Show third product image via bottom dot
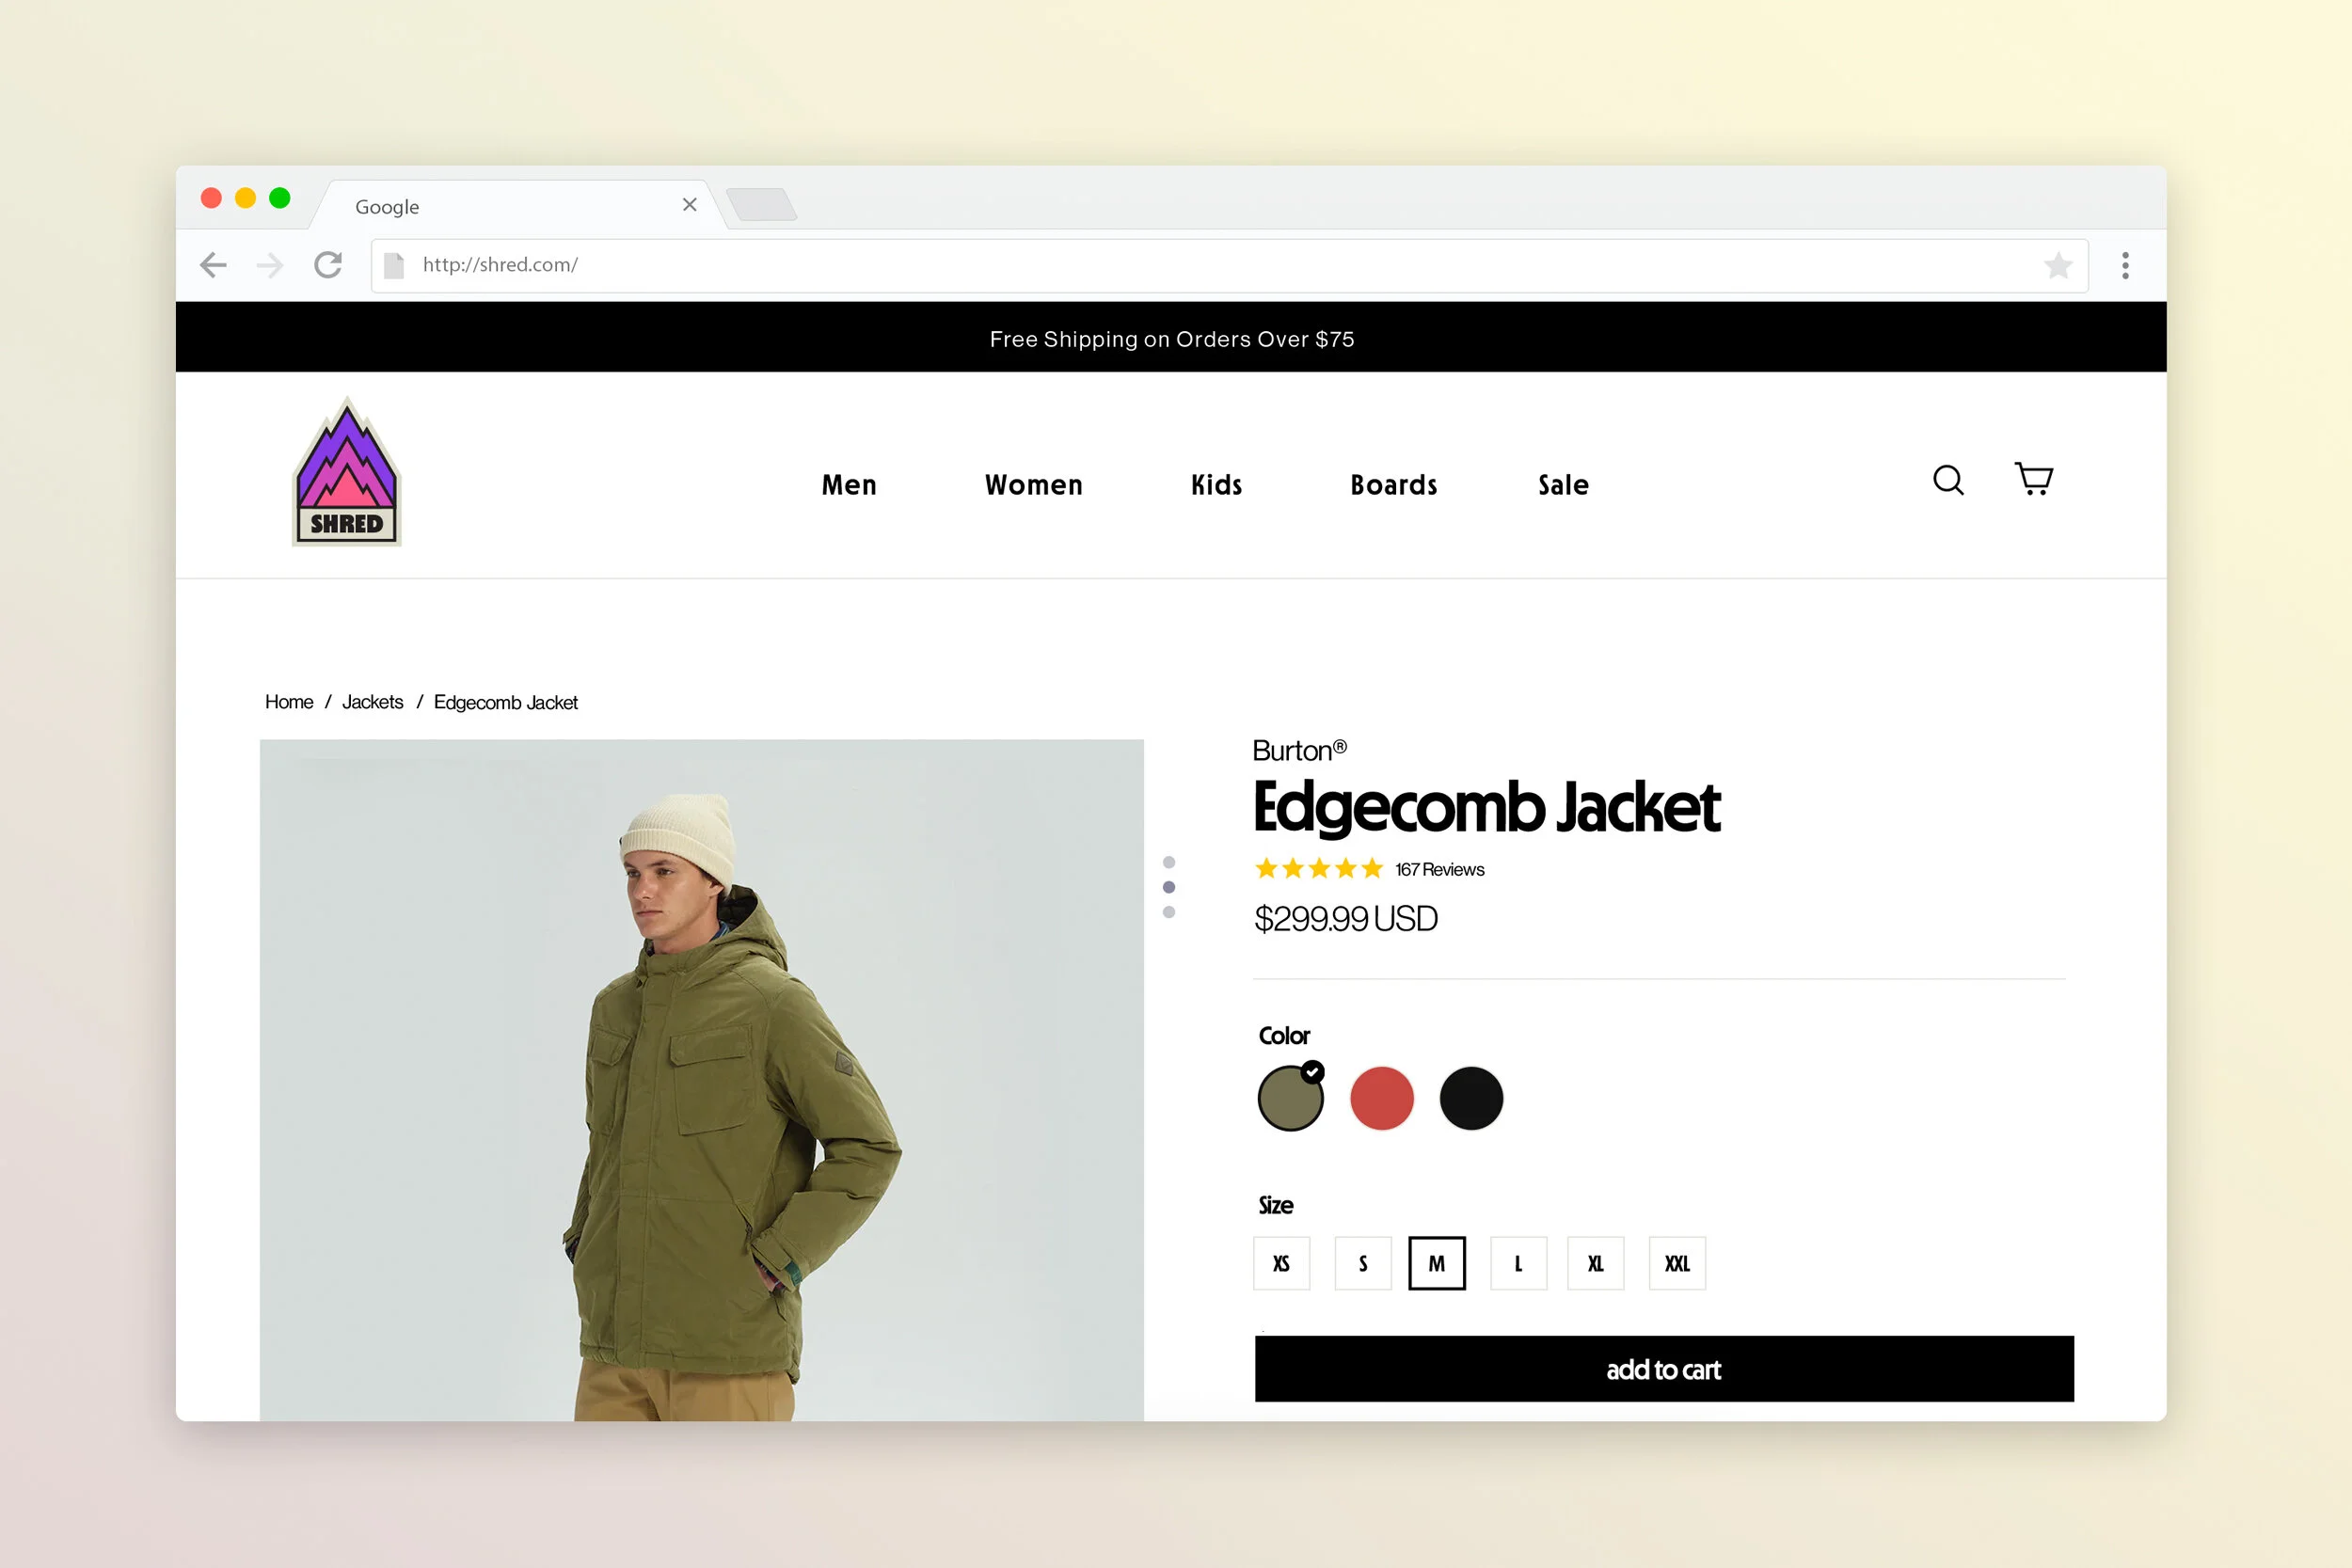The width and height of the screenshot is (2352, 1568). point(1169,912)
